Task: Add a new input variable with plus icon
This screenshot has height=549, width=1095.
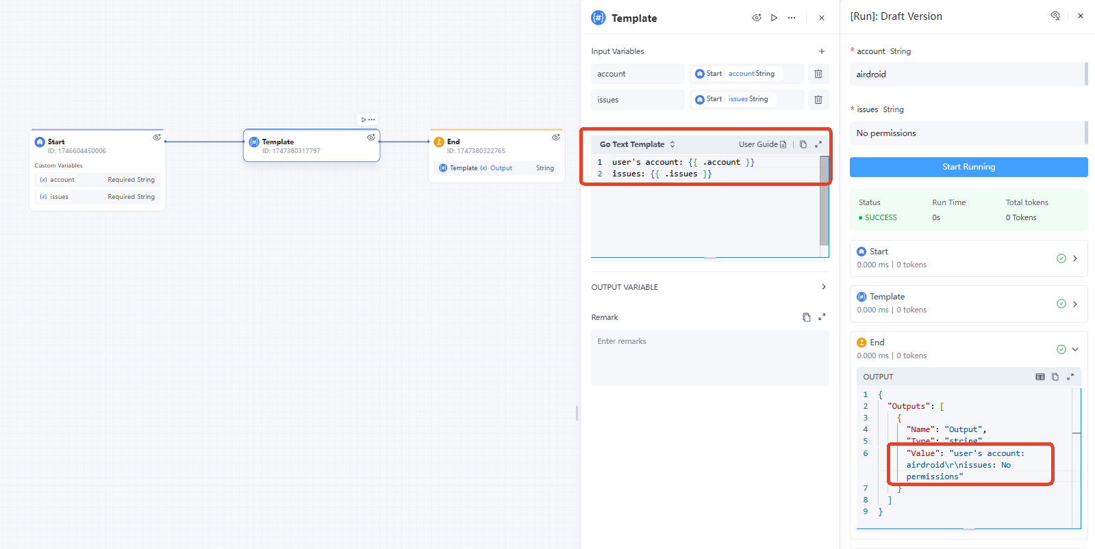Action: pos(822,51)
